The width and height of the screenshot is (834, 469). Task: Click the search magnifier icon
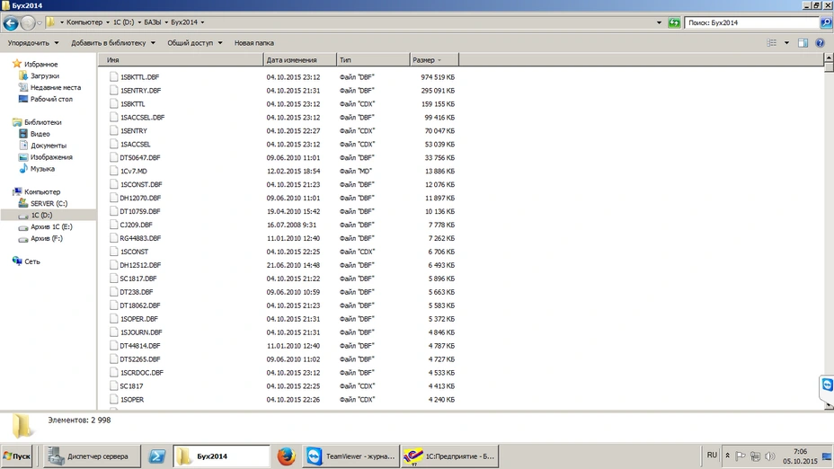826,22
